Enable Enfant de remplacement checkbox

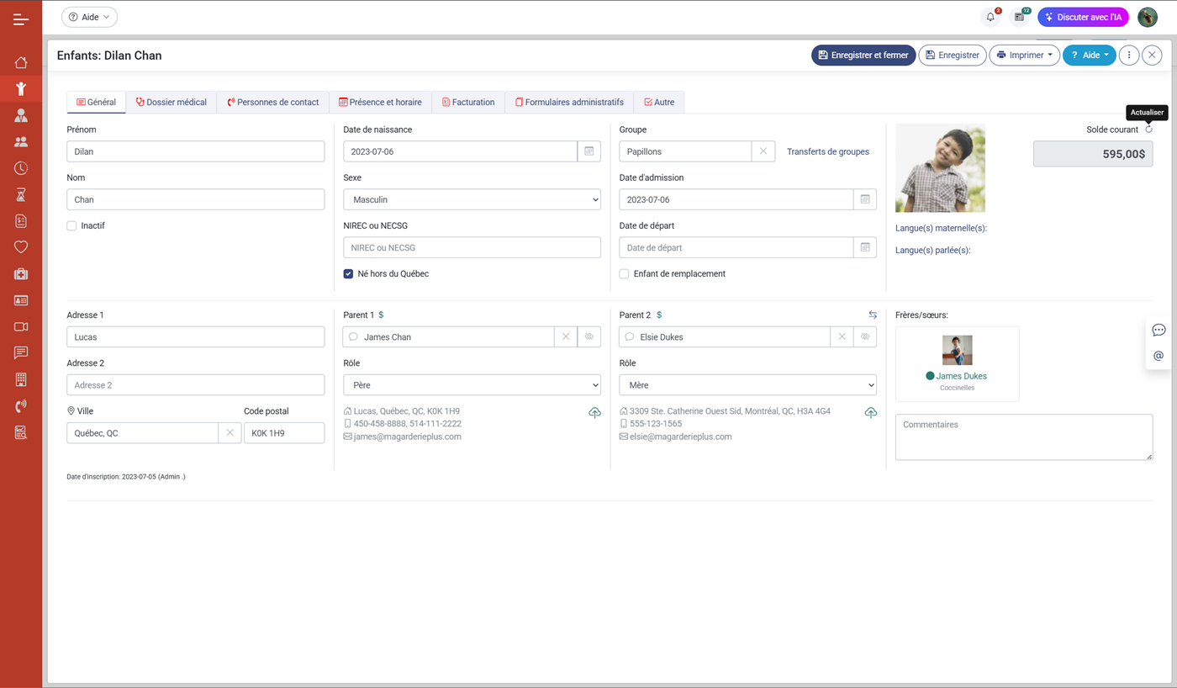click(x=624, y=274)
